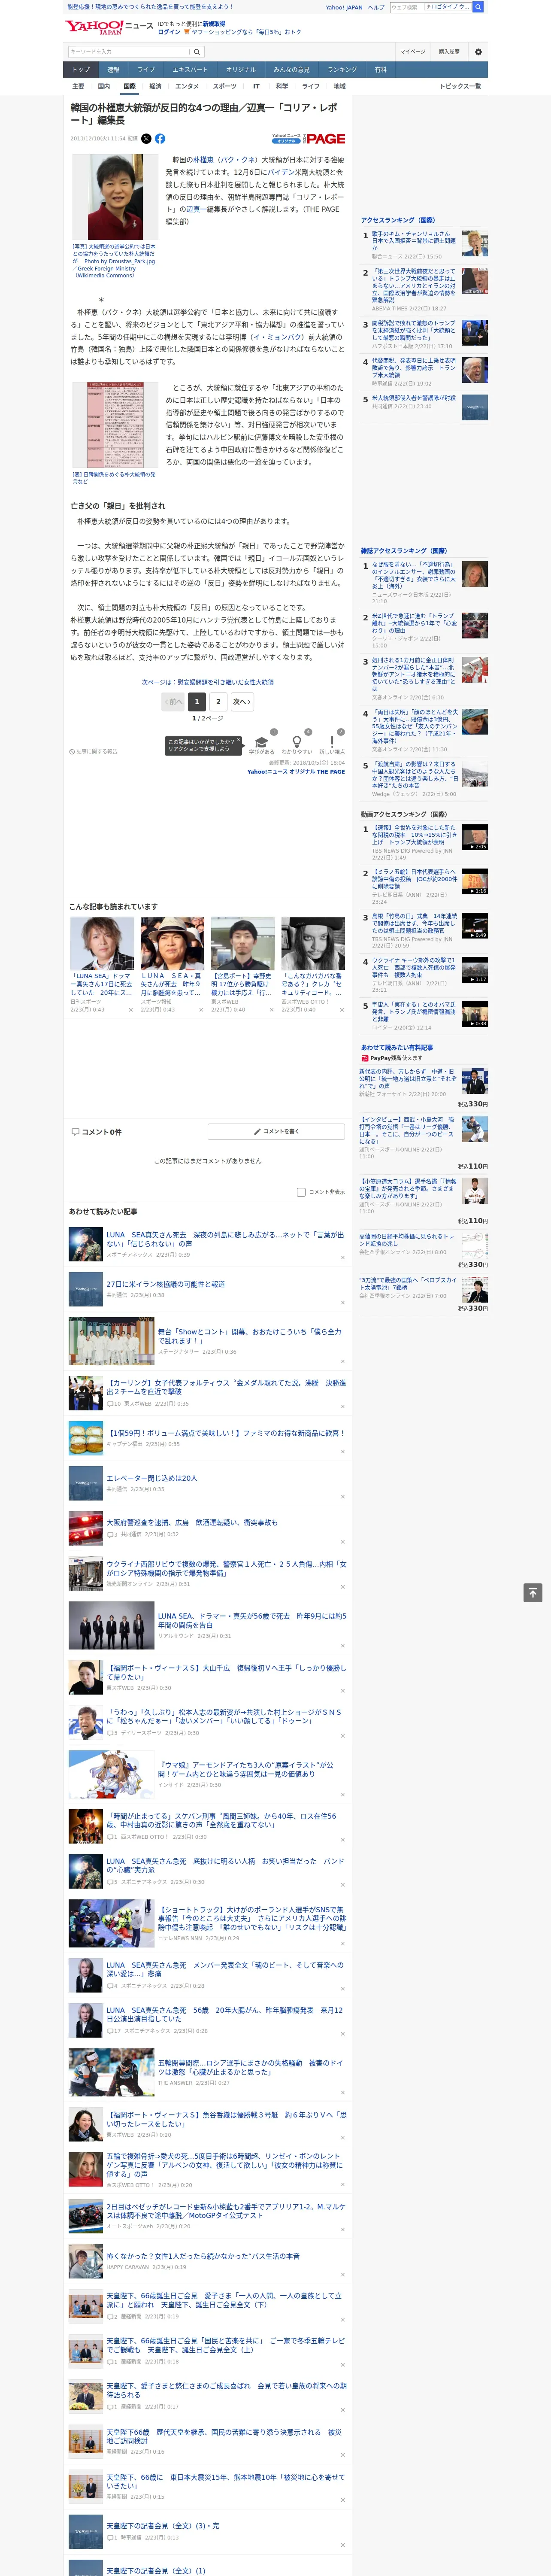Click the back-to-top arrow button
This screenshot has height=2576, width=551.
(533, 1593)
